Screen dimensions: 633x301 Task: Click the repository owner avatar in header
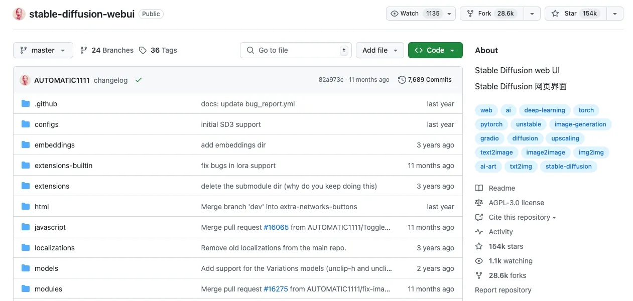click(x=19, y=14)
